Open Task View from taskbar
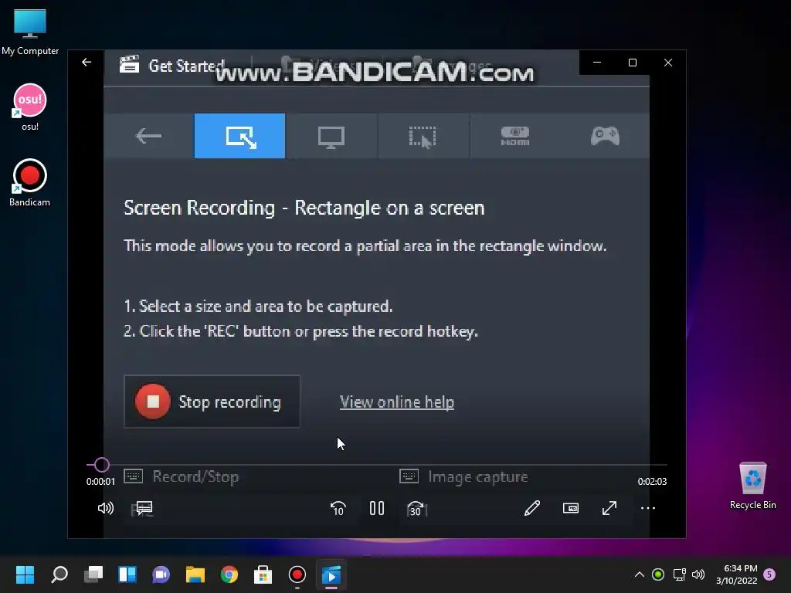The width and height of the screenshot is (791, 593). 93,574
